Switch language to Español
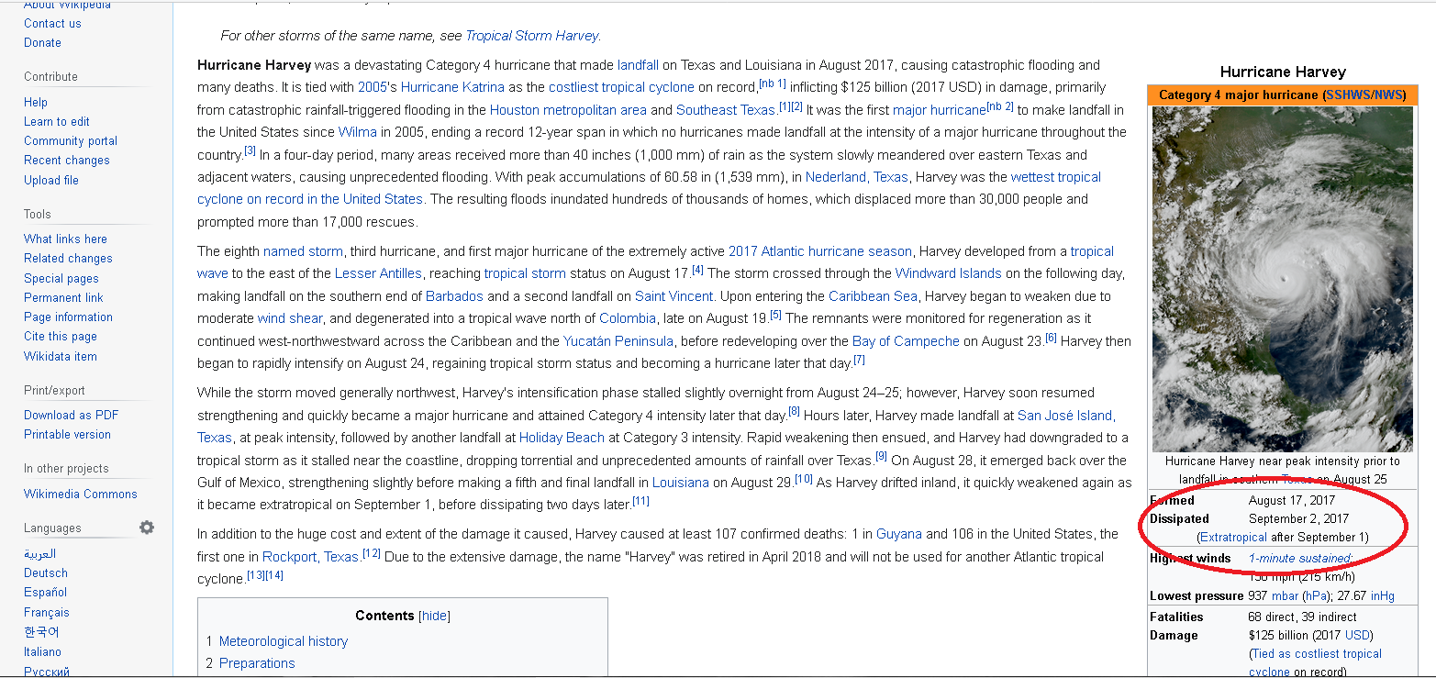This screenshot has width=1436, height=678. tap(46, 592)
